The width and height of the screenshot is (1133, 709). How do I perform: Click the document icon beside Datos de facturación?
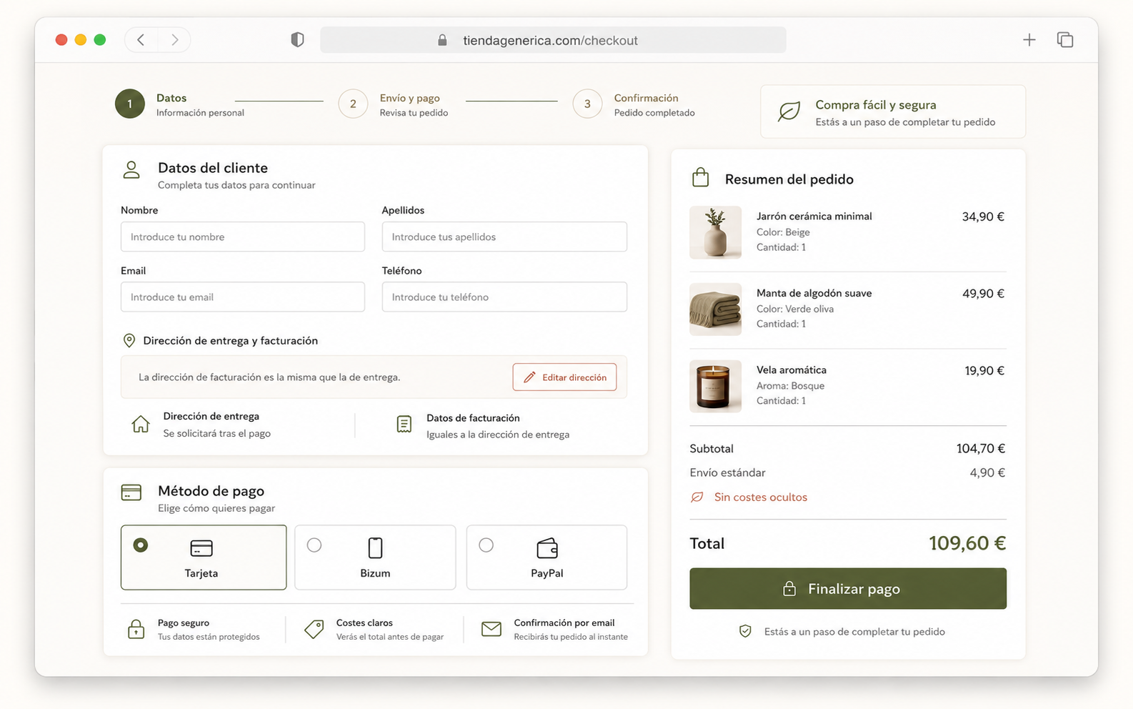(x=404, y=424)
